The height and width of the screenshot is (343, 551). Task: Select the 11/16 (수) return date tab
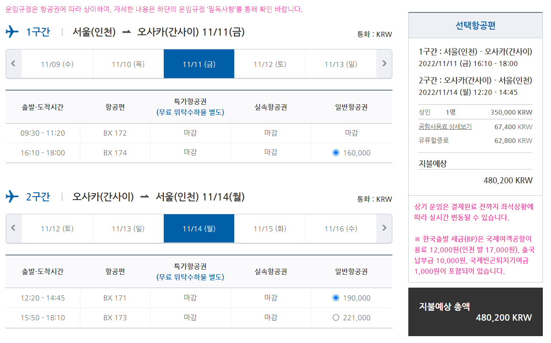click(340, 228)
